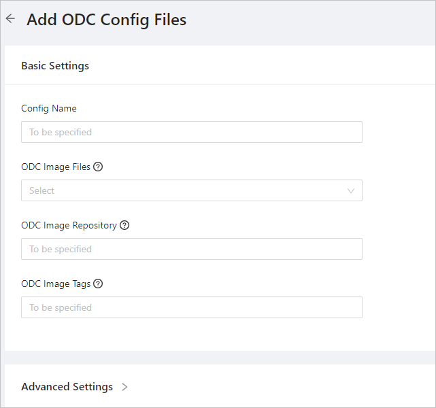
Task: Focus the Config Name text field
Action: (x=191, y=132)
